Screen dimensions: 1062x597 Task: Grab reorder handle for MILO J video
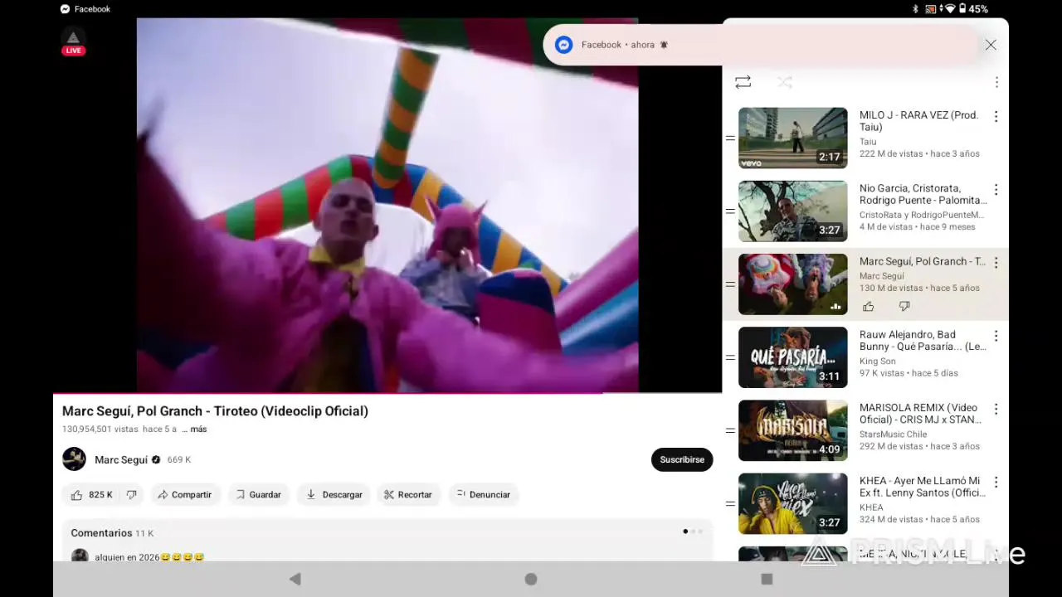click(x=730, y=138)
